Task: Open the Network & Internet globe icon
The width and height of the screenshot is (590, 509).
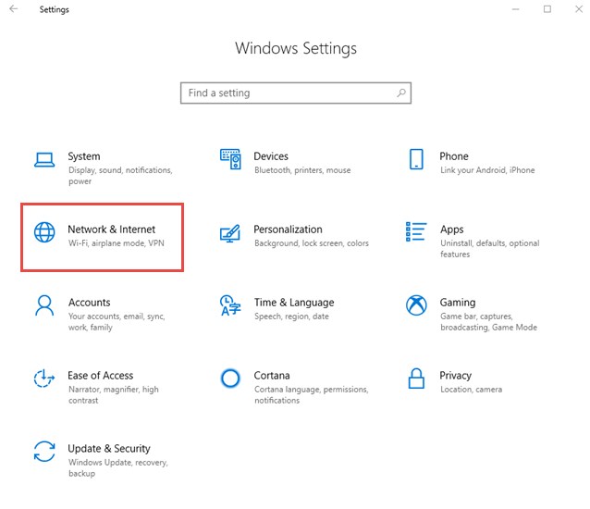Action: (44, 232)
